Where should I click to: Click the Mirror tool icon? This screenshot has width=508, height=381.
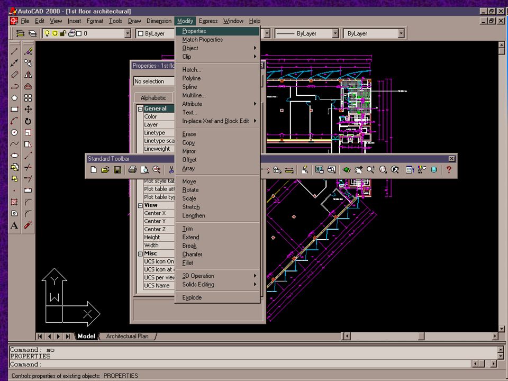[x=28, y=75]
